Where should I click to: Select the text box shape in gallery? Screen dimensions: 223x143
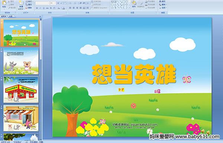click(112, 2)
